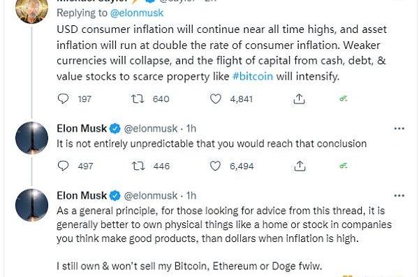Open Elon Musk avatar on 'general principle' tweet
This screenshot has width=419, height=277.
tap(32, 205)
